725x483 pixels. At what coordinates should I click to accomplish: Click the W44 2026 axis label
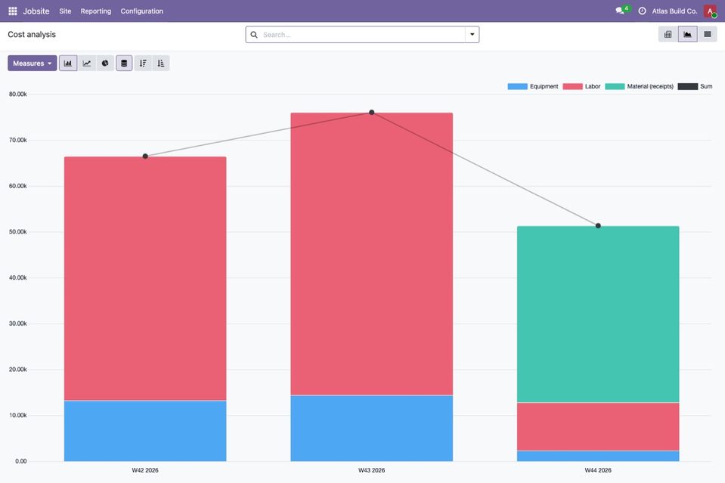[x=598, y=470]
